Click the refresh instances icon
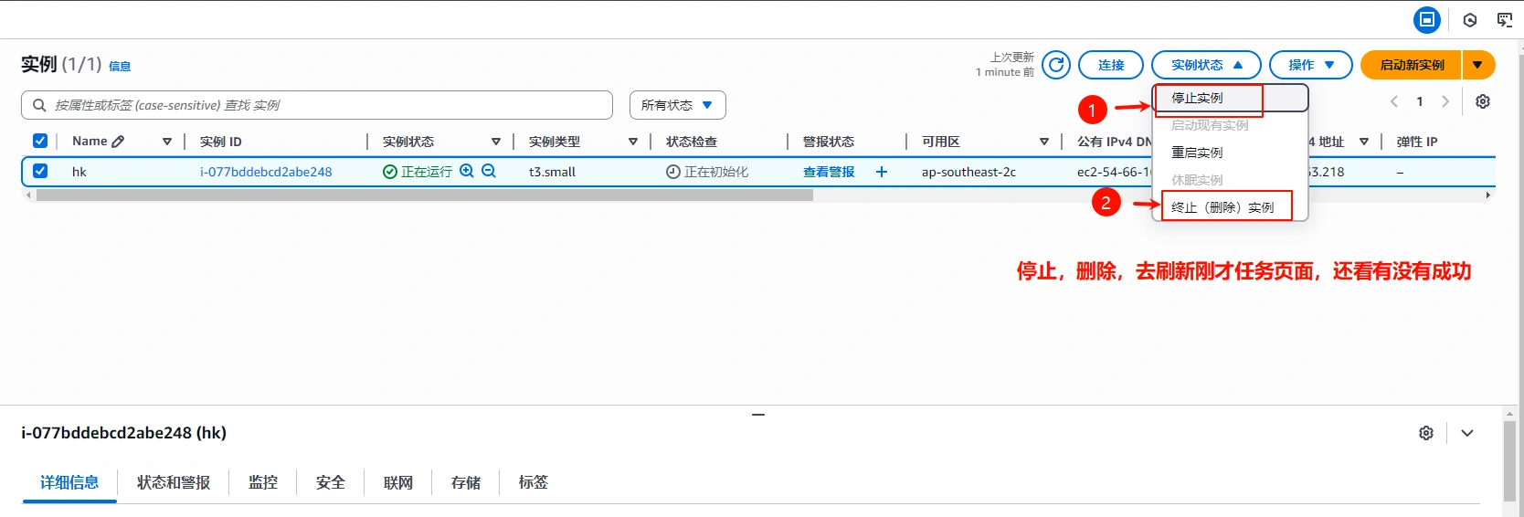The width and height of the screenshot is (1524, 517). coord(1056,65)
